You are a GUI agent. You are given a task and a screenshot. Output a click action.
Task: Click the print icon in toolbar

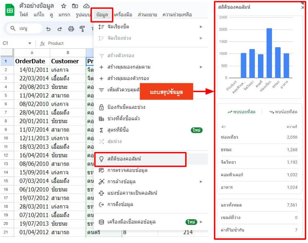coord(71,29)
